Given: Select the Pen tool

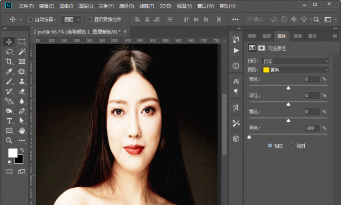Looking at the screenshot, I should (x=22, y=111).
